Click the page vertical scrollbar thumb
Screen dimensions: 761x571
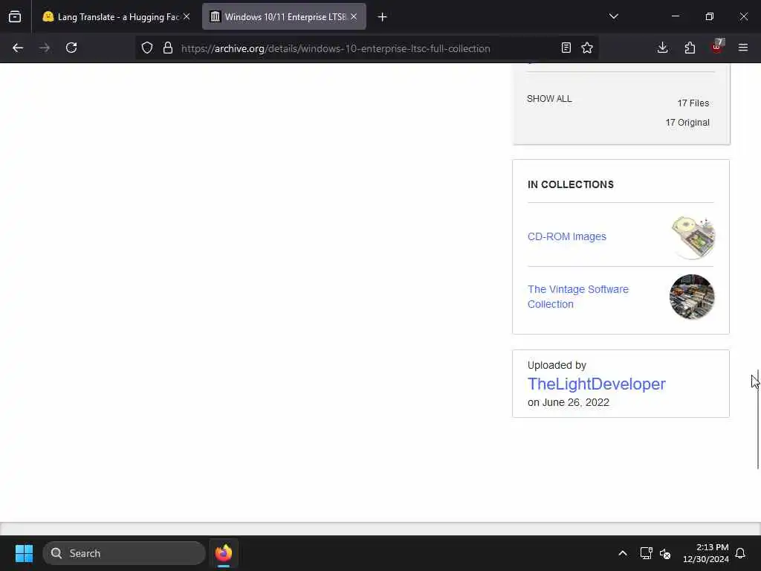click(x=758, y=419)
